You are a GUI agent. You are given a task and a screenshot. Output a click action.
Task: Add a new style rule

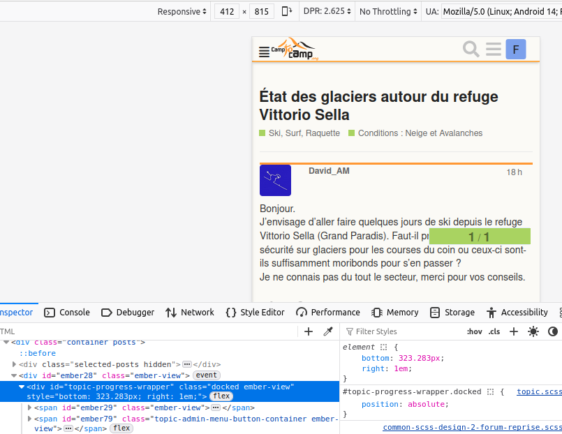pyautogui.click(x=514, y=331)
